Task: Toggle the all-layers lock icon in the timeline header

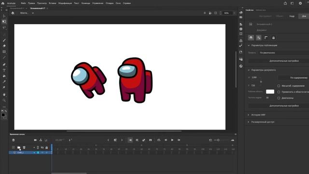Action: click(x=47, y=147)
